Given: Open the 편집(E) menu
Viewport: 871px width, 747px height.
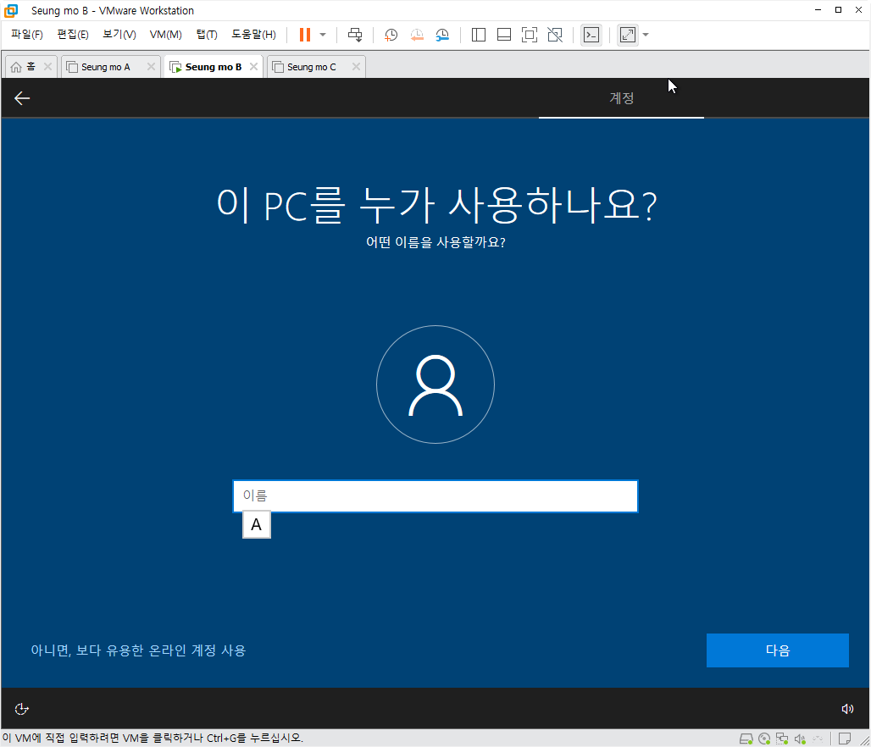Looking at the screenshot, I should 73,35.
